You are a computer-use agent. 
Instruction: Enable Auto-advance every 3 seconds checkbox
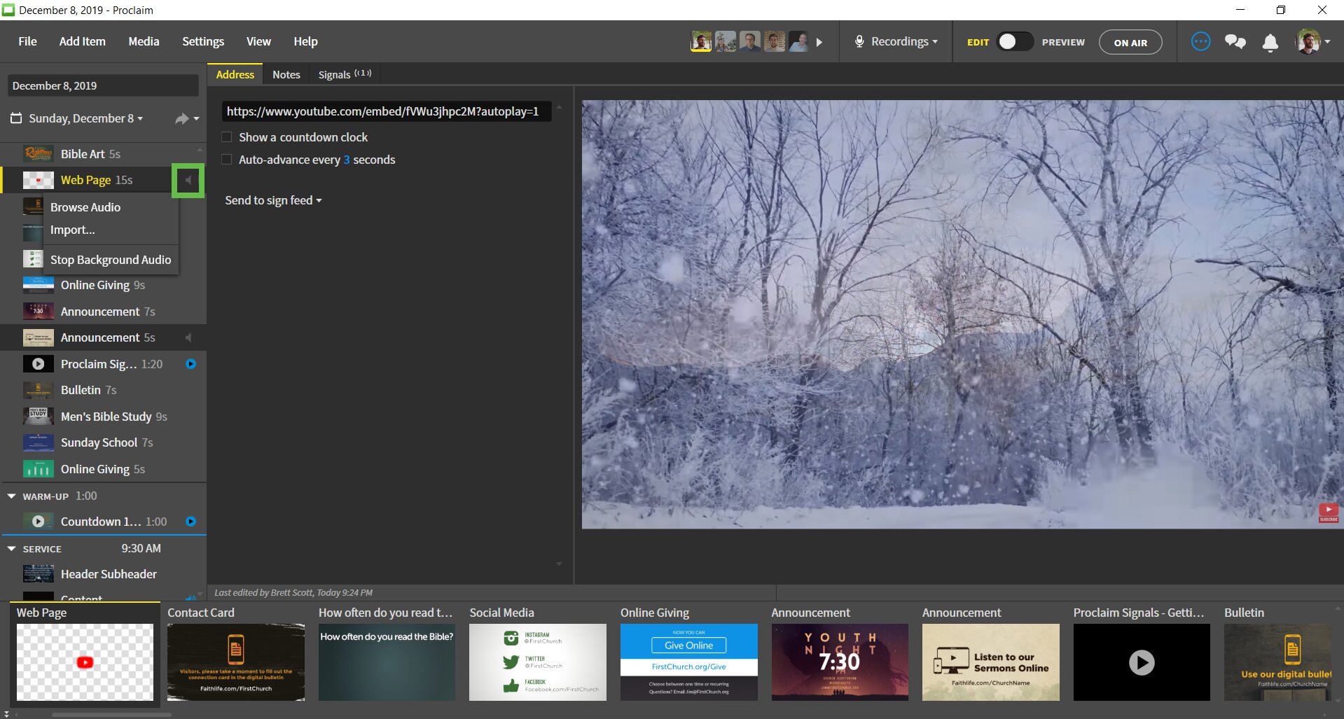click(227, 160)
